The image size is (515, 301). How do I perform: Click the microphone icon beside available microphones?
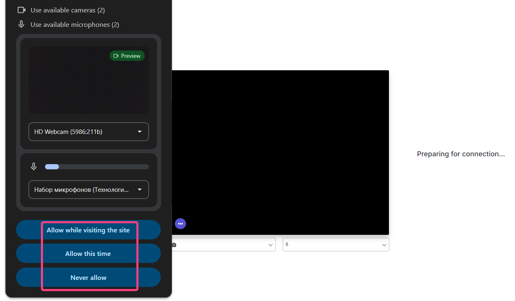click(x=21, y=24)
